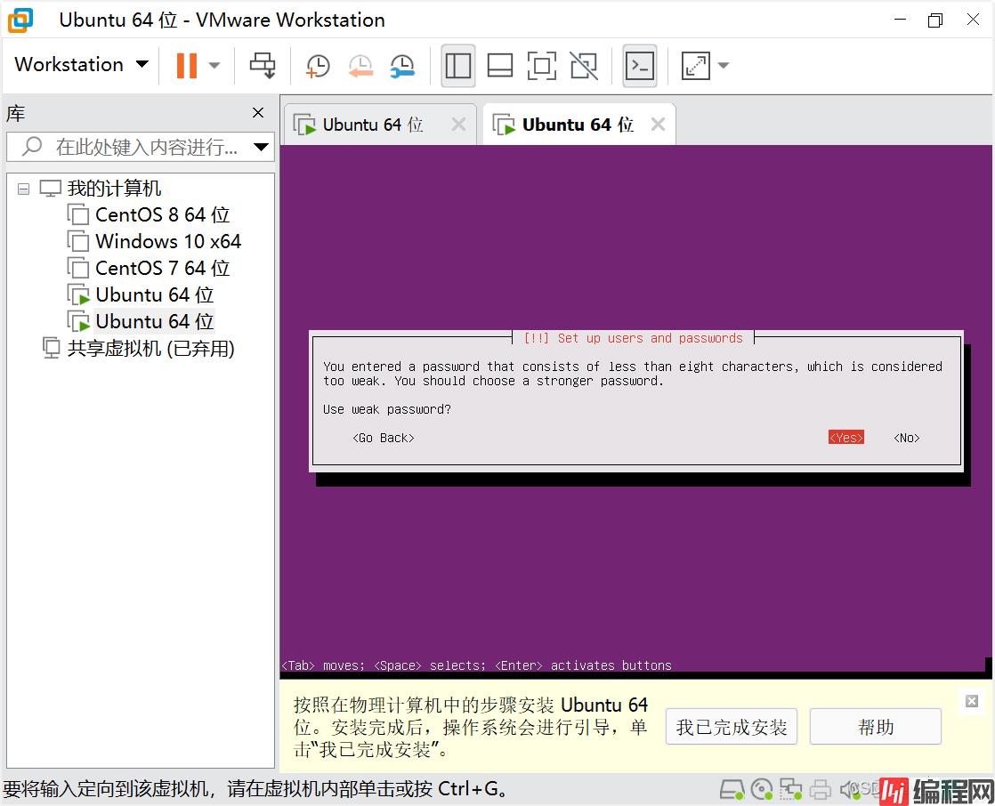Take a snapshot of the virtual machine
This screenshot has width=995, height=806.
(317, 65)
